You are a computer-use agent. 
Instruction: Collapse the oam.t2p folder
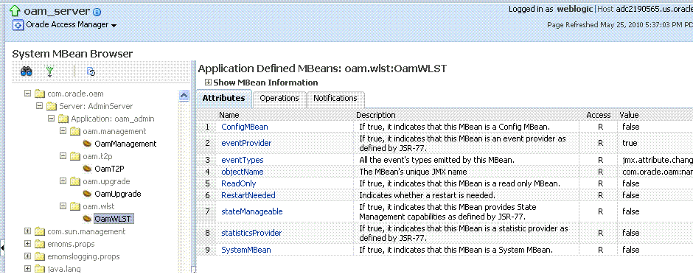63,156
